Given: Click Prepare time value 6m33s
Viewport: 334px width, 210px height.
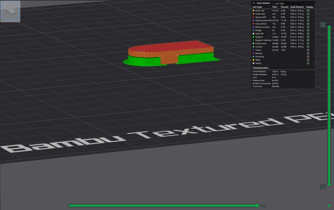Looking at the screenshot, I should click(275, 80).
